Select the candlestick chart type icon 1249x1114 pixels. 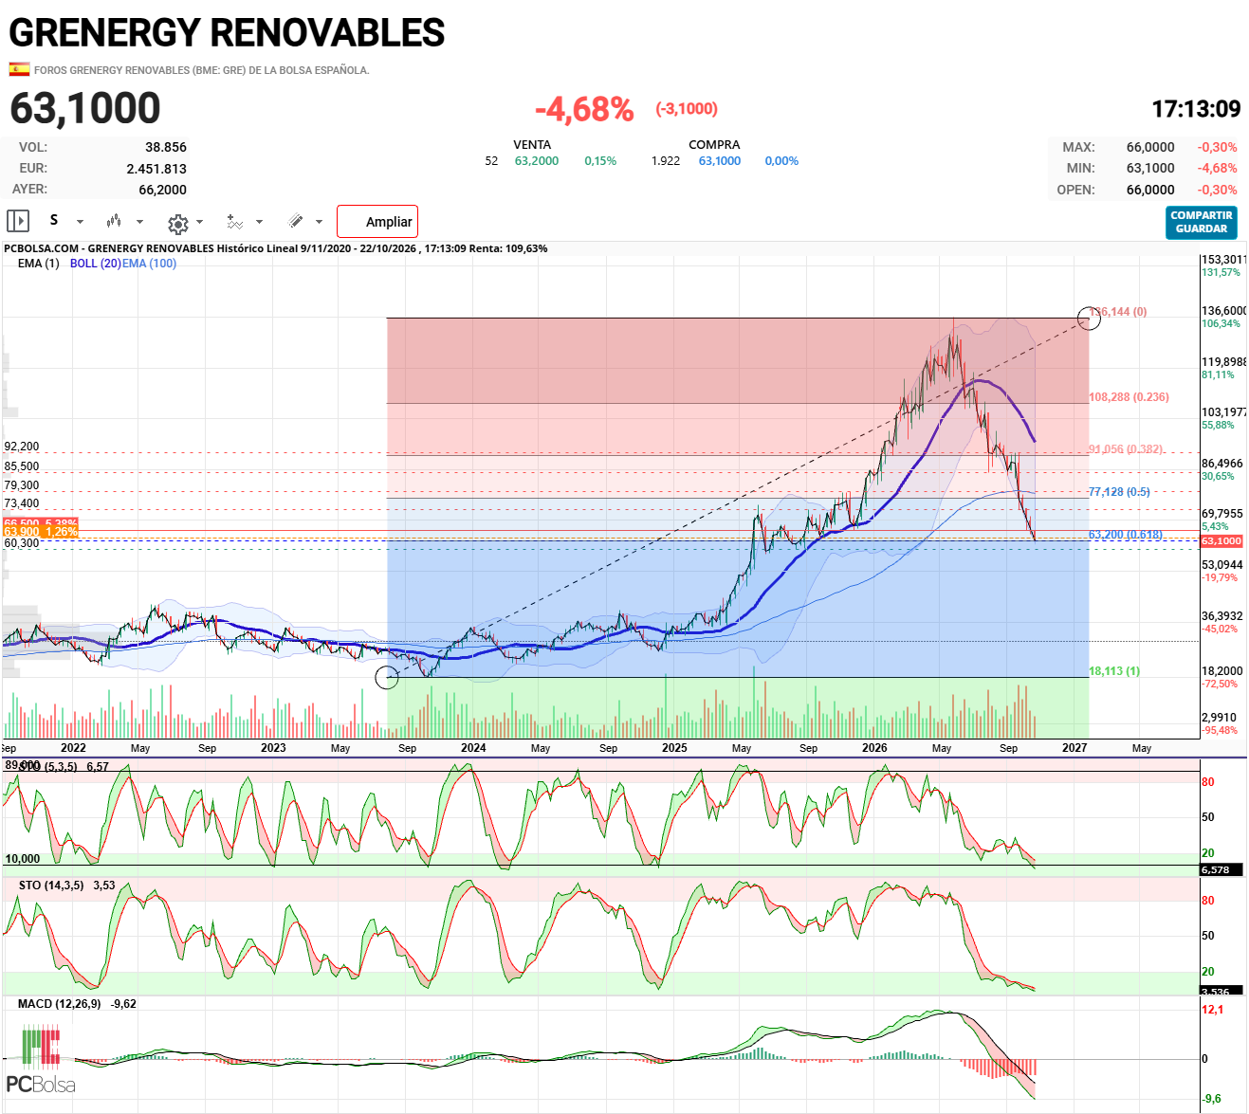(x=114, y=221)
